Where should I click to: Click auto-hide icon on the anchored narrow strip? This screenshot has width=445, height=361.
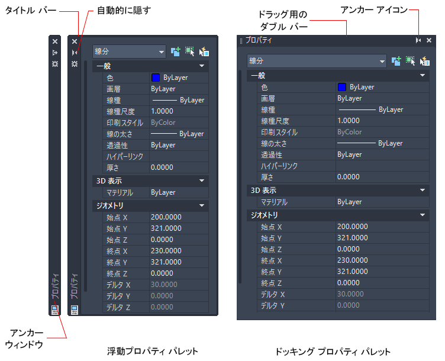[55, 53]
